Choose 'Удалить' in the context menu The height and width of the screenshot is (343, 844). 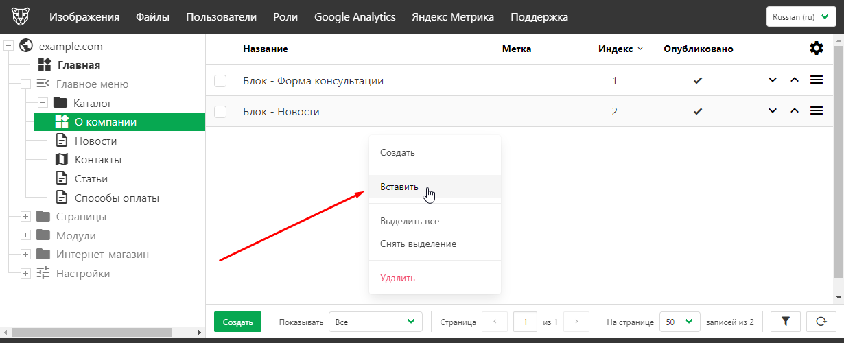pyautogui.click(x=397, y=278)
